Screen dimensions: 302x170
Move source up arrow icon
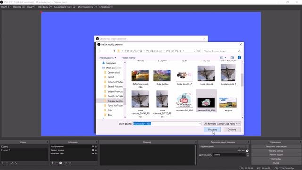pos(66,163)
